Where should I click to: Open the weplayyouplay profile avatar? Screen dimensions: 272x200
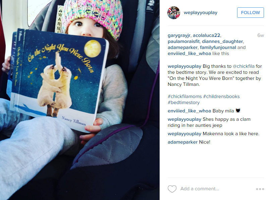(x=174, y=13)
